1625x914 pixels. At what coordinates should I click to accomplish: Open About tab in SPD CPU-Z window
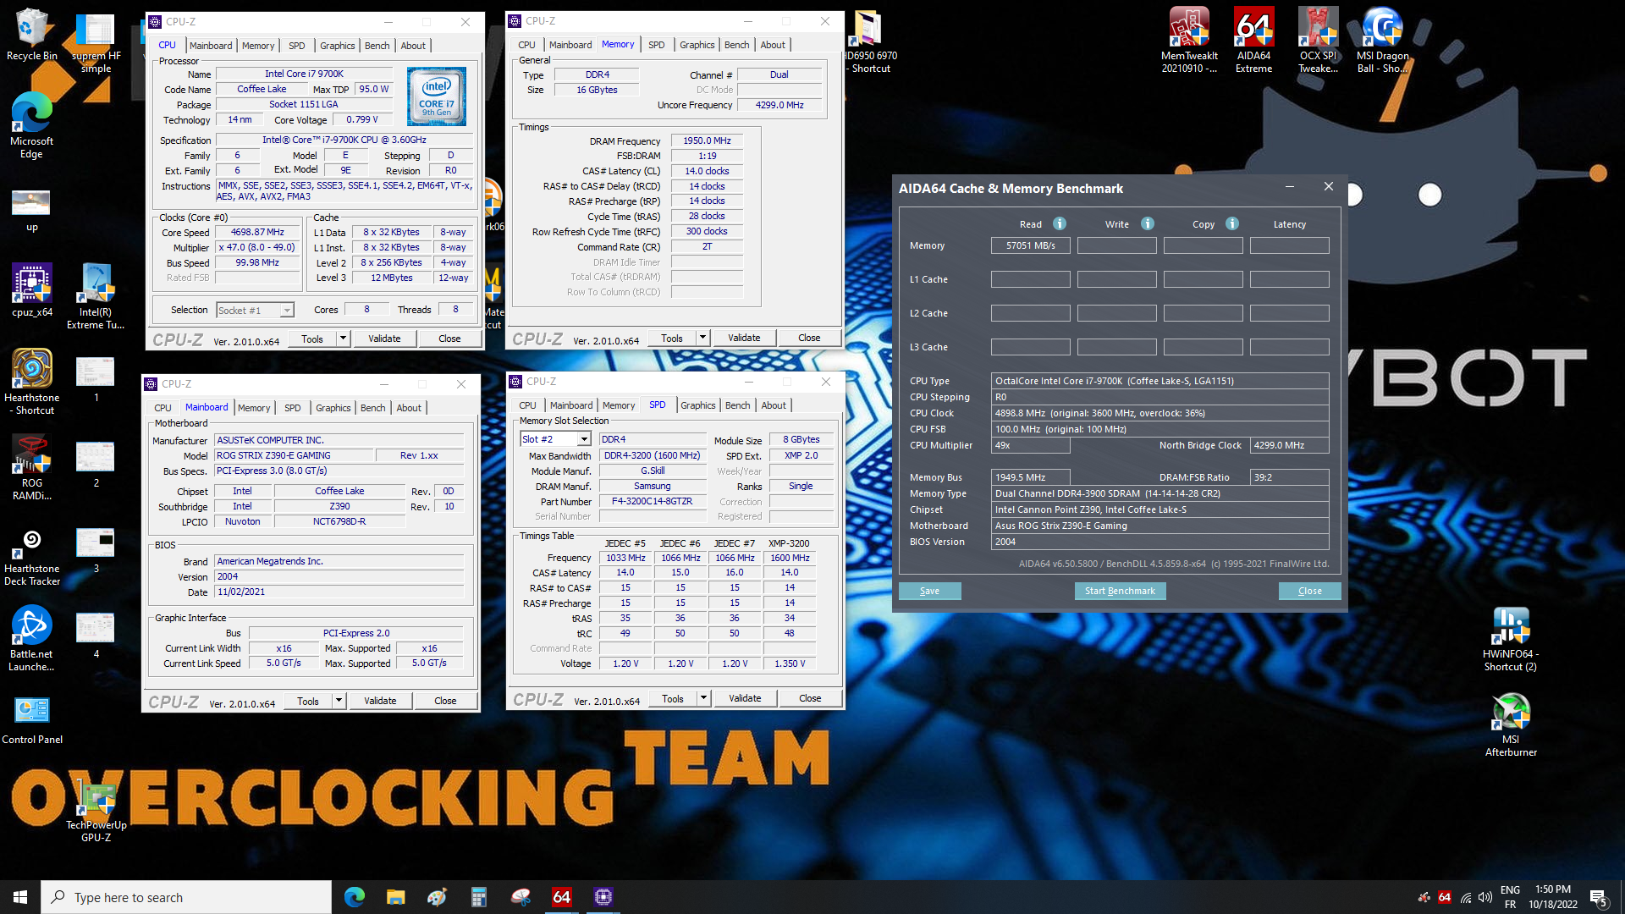(x=774, y=405)
